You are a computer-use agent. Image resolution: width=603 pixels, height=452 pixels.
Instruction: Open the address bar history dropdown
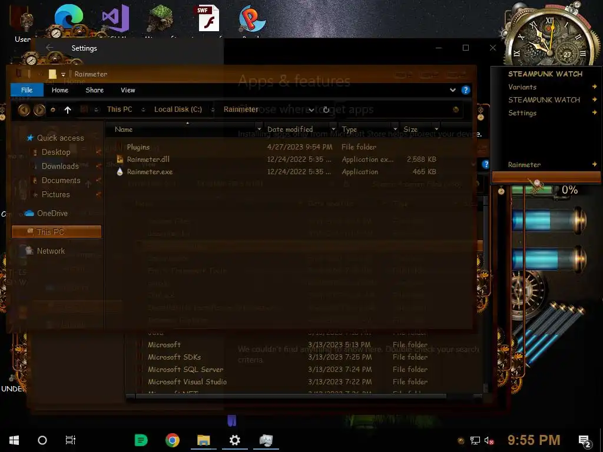(312, 110)
